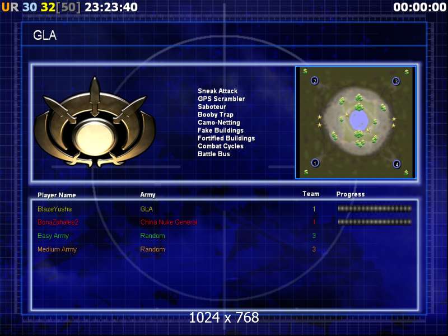Select start position 1 on the minimap
The height and width of the screenshot is (336, 448).
(315, 163)
